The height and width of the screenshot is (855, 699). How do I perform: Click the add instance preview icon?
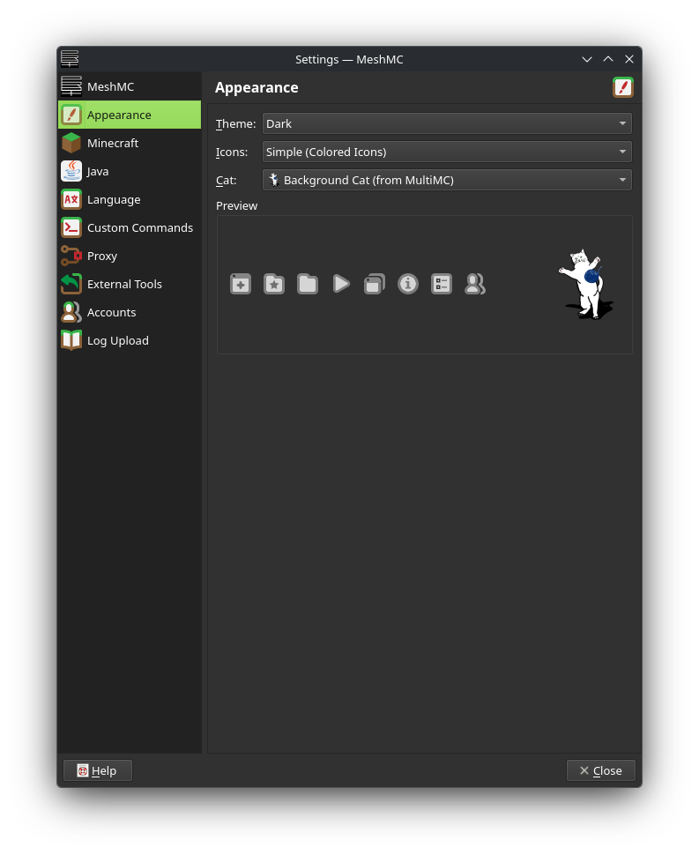coord(241,284)
